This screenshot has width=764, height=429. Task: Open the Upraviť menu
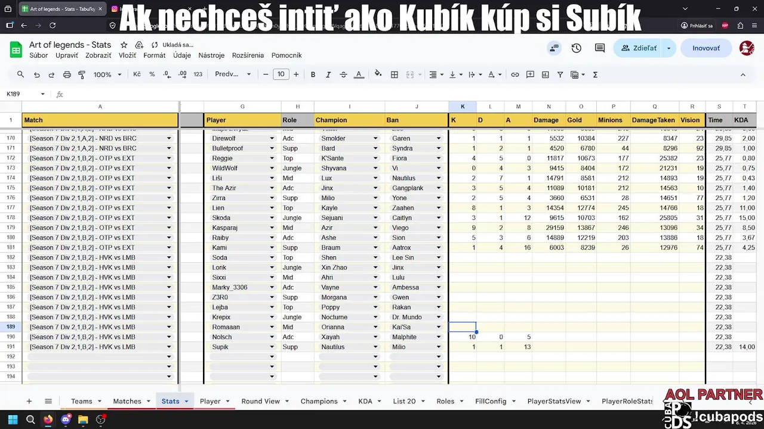[67, 55]
